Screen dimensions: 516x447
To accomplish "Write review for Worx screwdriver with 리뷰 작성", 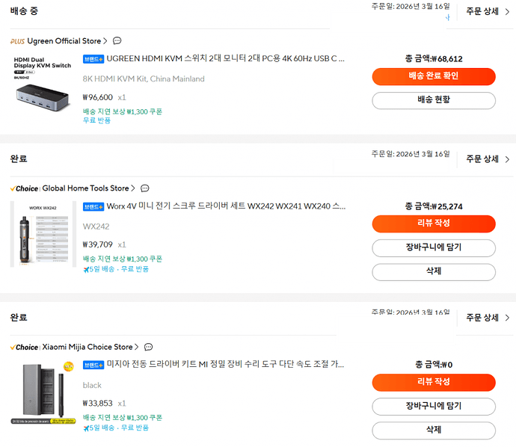I will coord(433,224).
